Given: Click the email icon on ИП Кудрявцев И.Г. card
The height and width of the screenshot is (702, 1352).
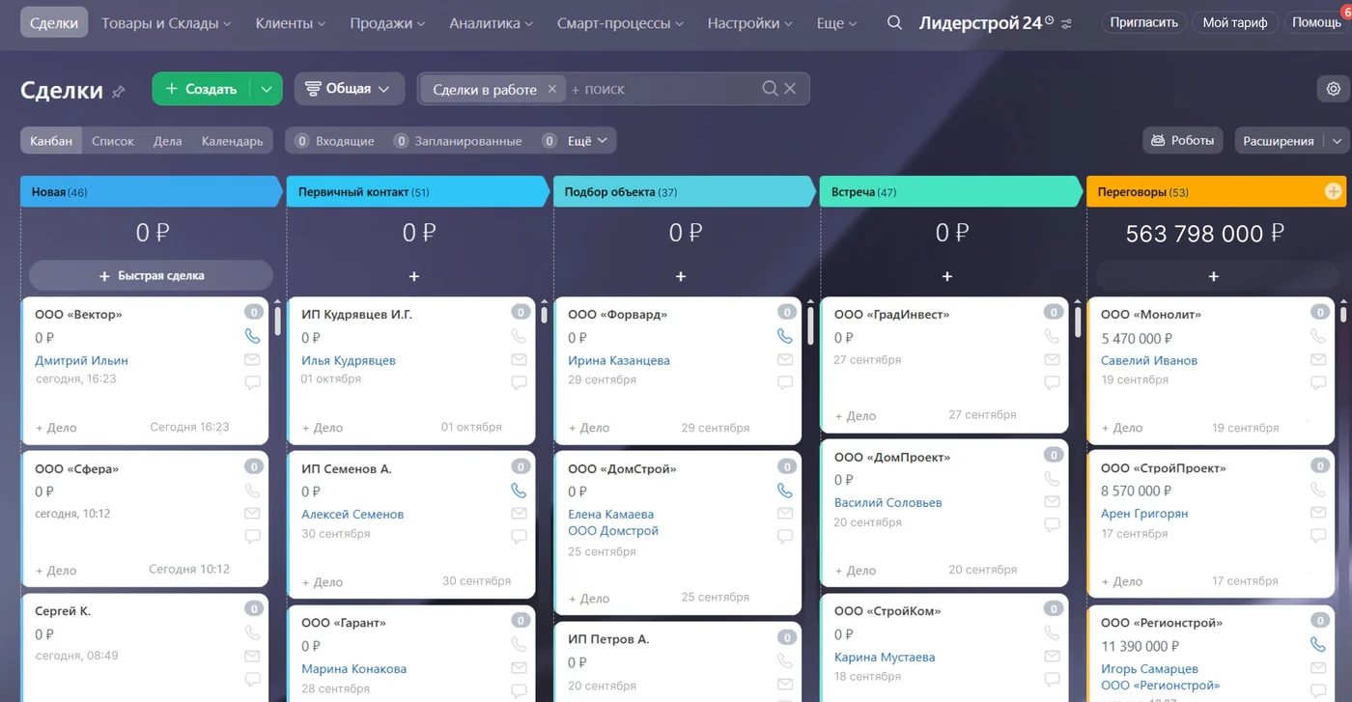Looking at the screenshot, I should (519, 359).
